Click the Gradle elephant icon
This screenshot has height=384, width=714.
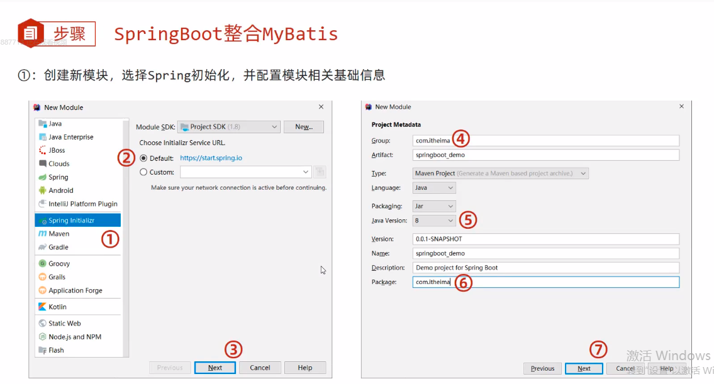coord(43,247)
